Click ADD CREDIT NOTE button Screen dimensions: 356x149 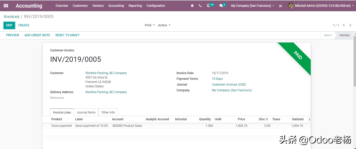click(x=37, y=35)
